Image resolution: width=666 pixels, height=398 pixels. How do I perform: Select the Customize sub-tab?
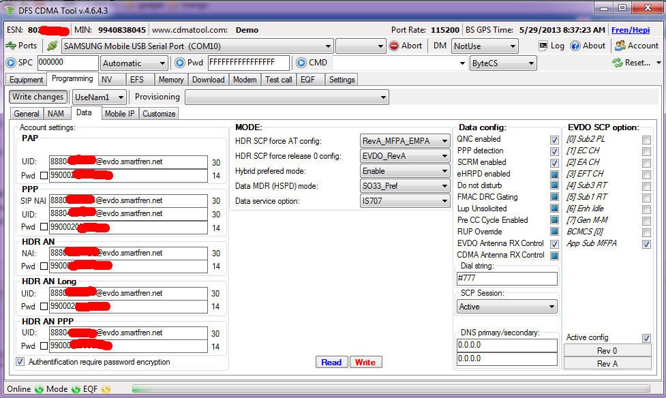tap(159, 114)
